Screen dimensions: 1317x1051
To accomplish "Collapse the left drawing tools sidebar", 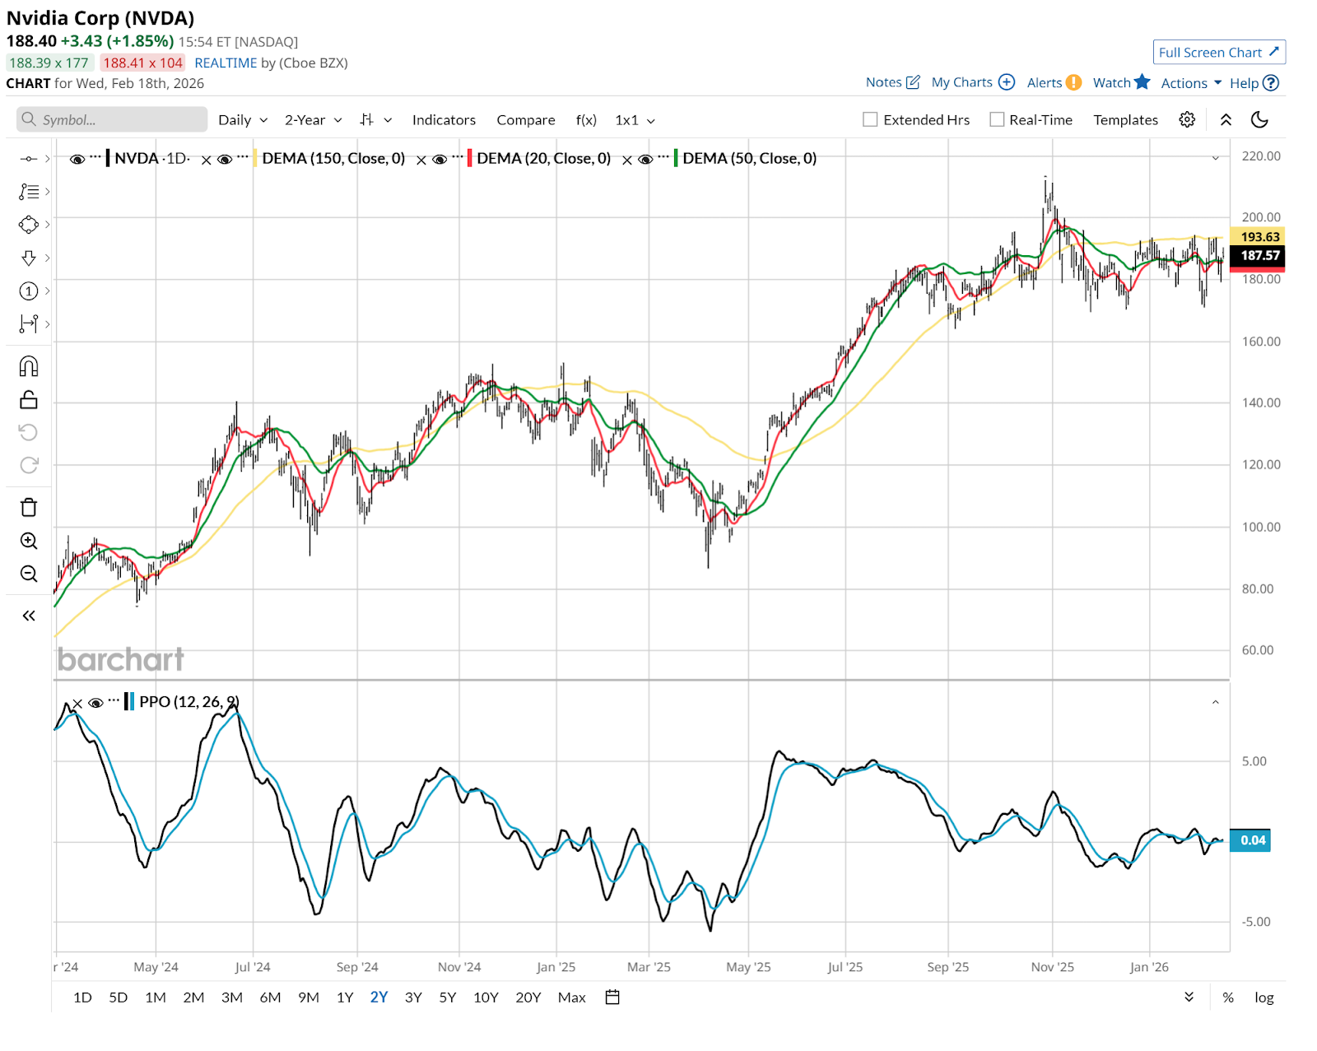I will click(29, 616).
